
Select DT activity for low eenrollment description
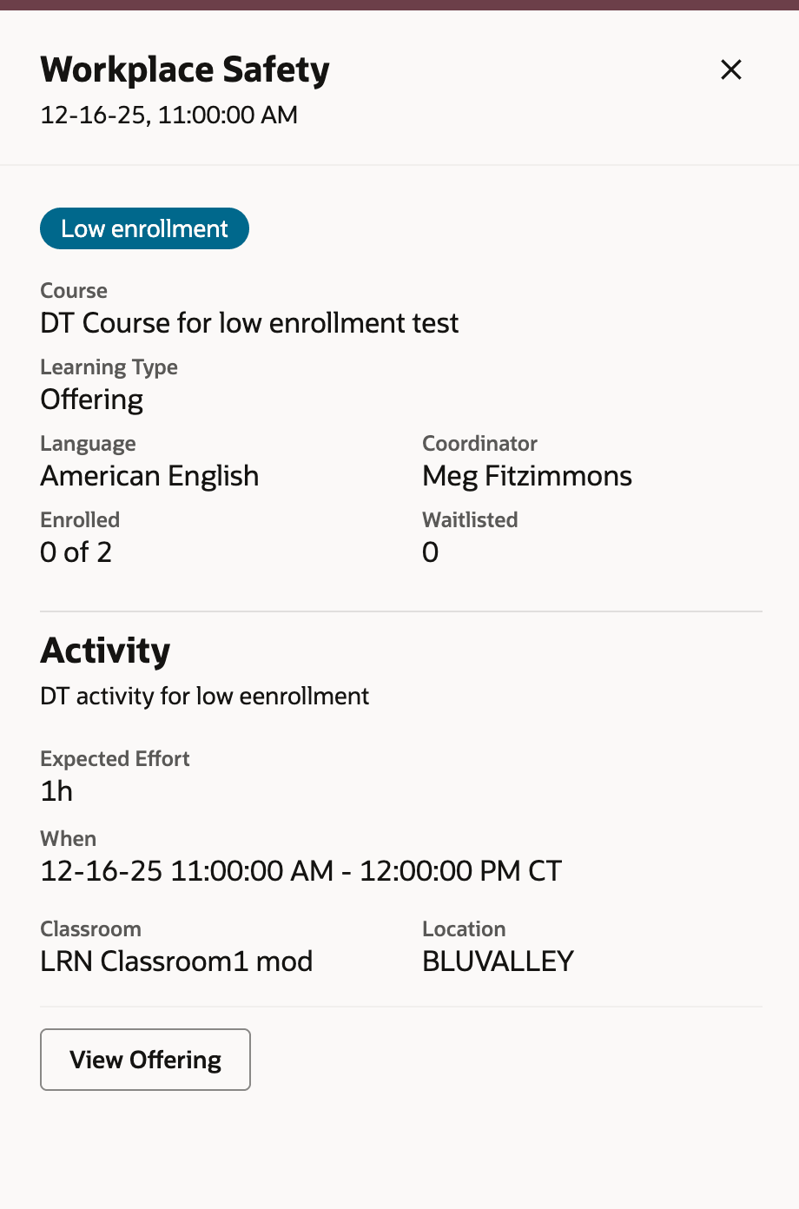click(x=205, y=695)
